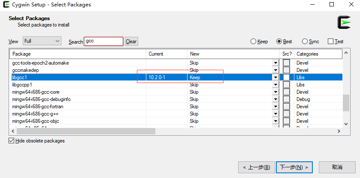Select the gccmakedep package row
The height and width of the screenshot is (178, 360).
[x=176, y=70]
